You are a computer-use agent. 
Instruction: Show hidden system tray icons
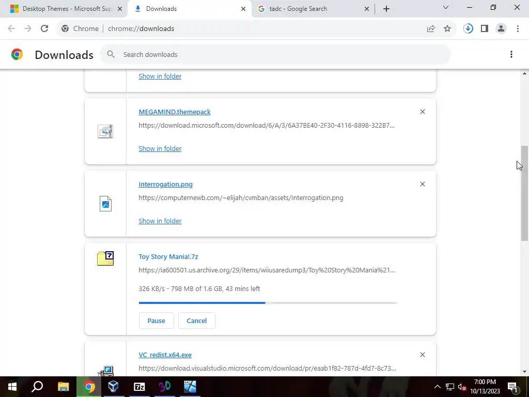437,387
